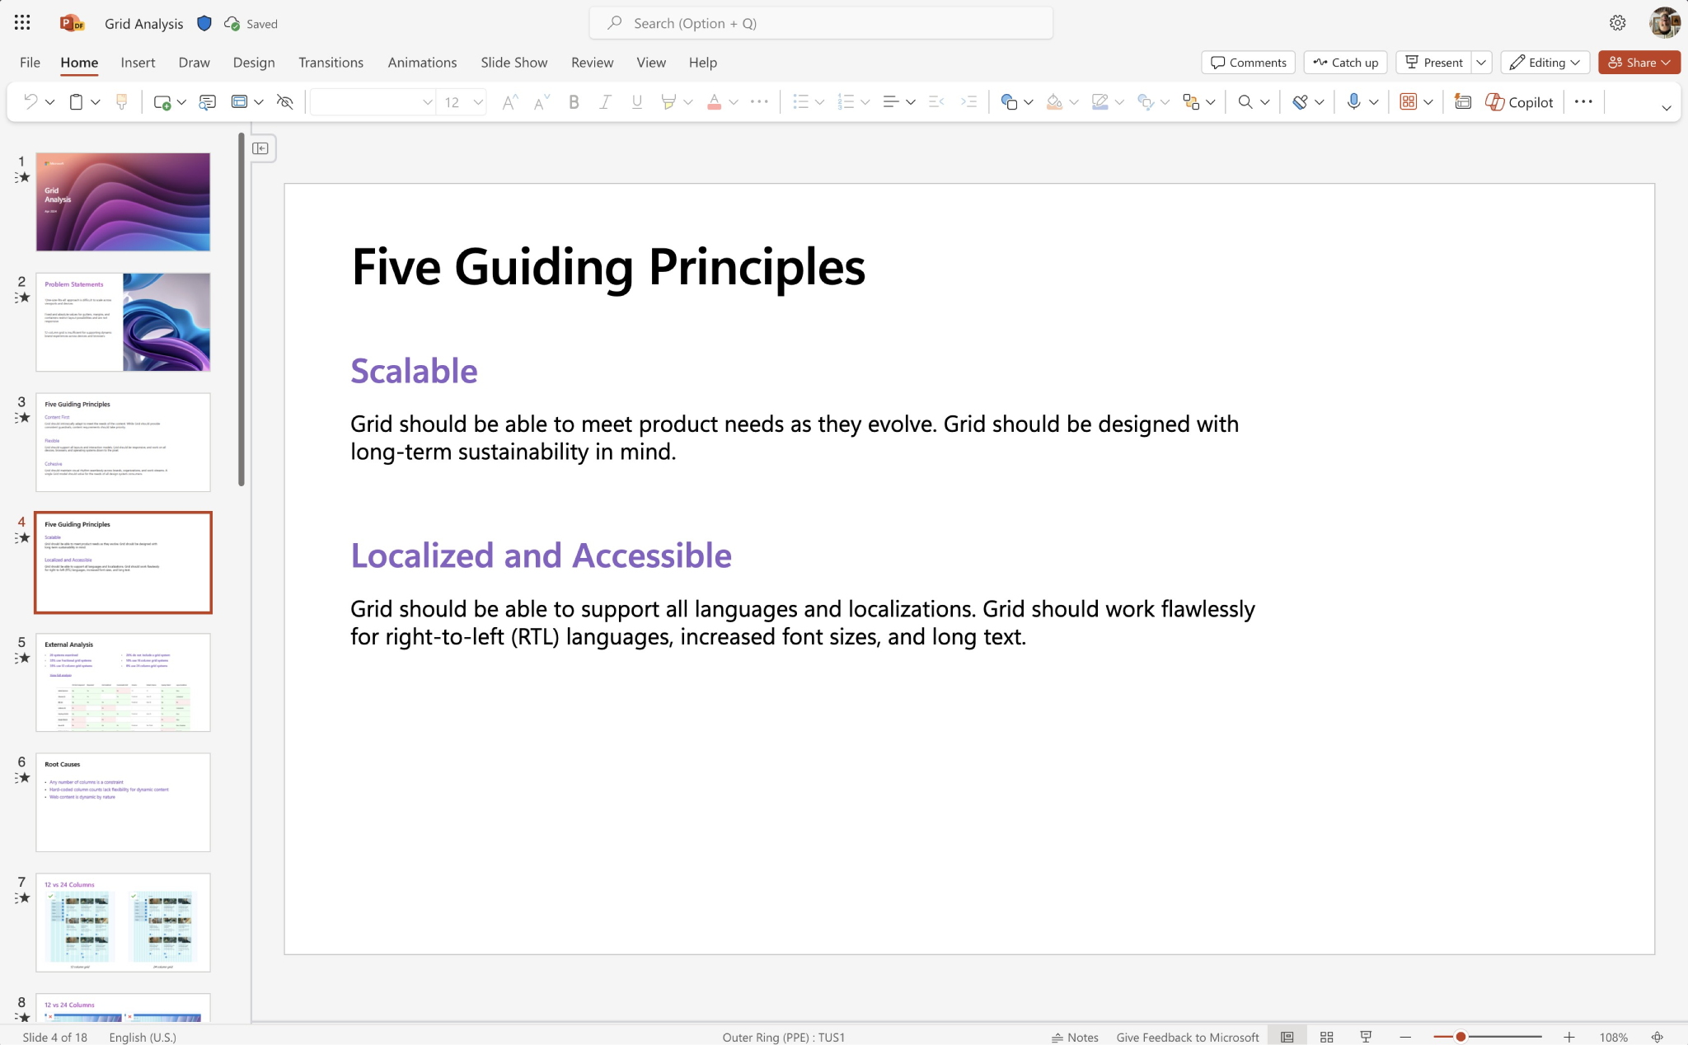Adjust the zoom slider
This screenshot has width=1688, height=1045.
tap(1459, 1037)
